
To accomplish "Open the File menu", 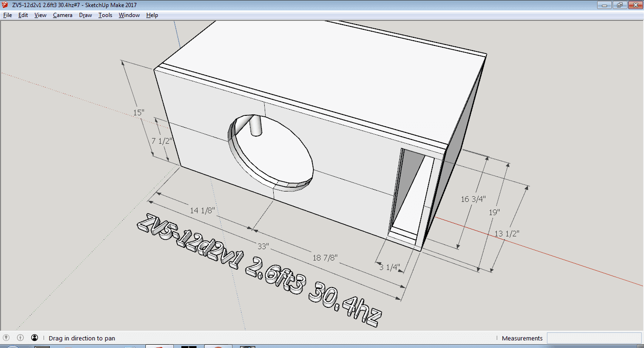I will tap(8, 15).
